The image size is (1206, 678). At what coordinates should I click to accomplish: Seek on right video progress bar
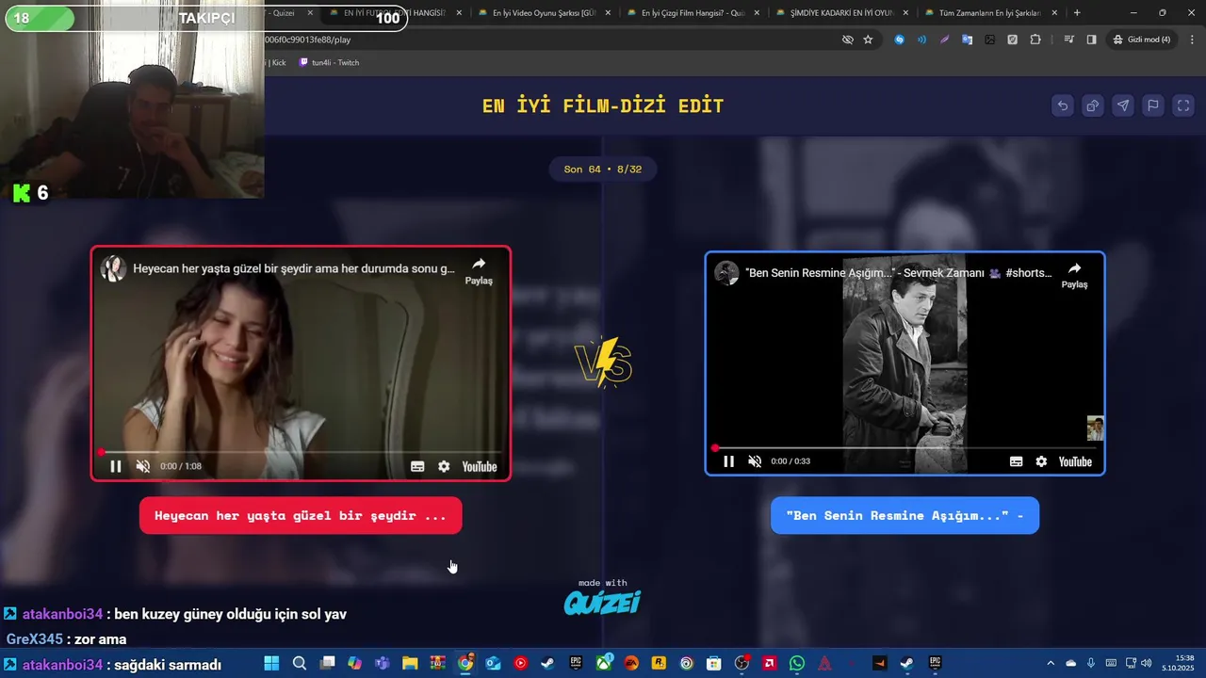pos(904,447)
